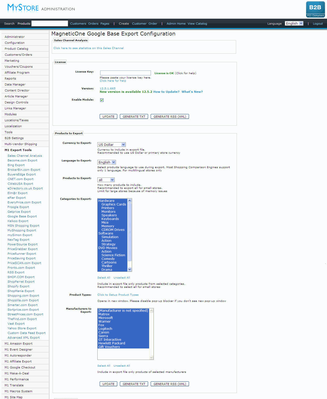
Task: Open Advanced XML Export in the sidebar
Action: (24, 338)
